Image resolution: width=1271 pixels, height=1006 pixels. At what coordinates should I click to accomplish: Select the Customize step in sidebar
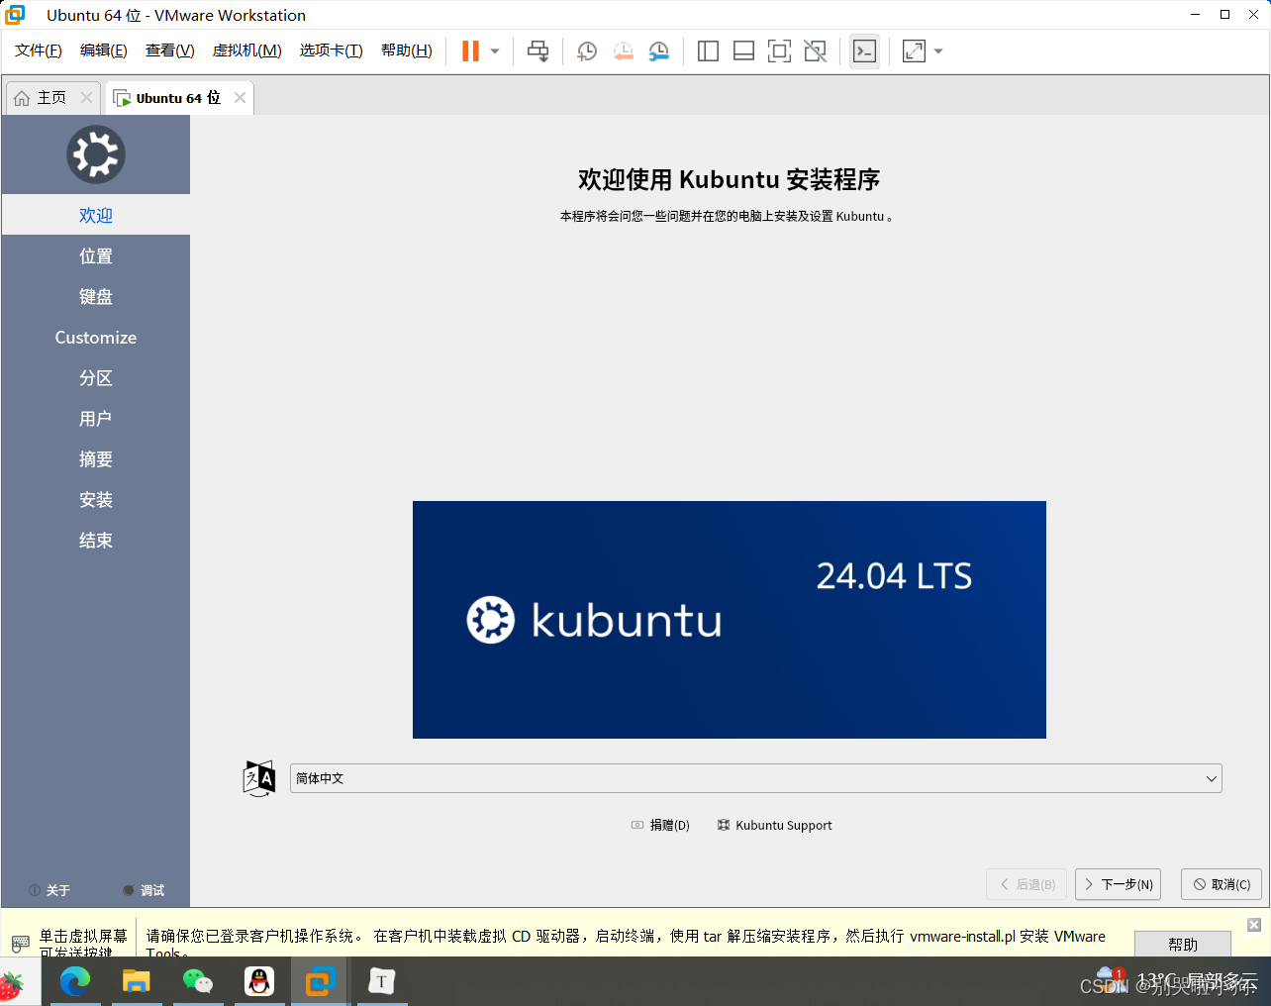click(96, 337)
